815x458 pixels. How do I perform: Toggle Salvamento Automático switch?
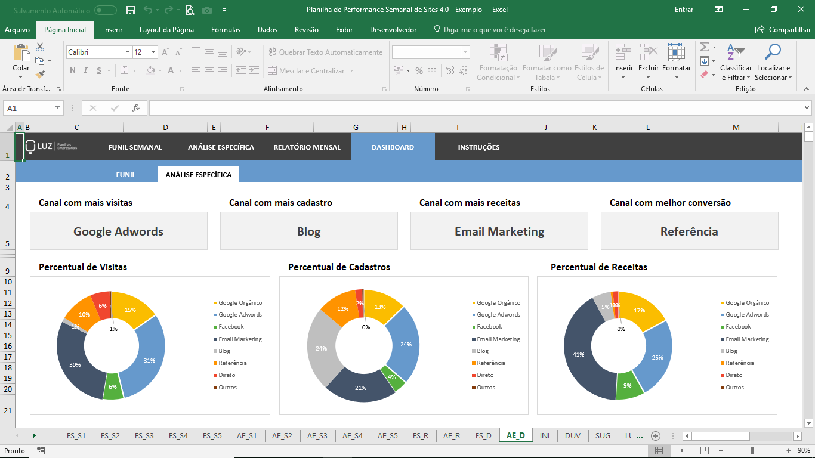[106, 10]
